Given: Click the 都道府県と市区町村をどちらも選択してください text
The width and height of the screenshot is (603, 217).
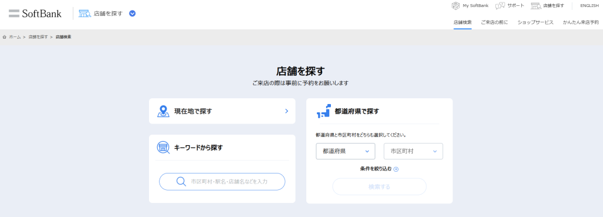Looking at the screenshot, I should 361,135.
